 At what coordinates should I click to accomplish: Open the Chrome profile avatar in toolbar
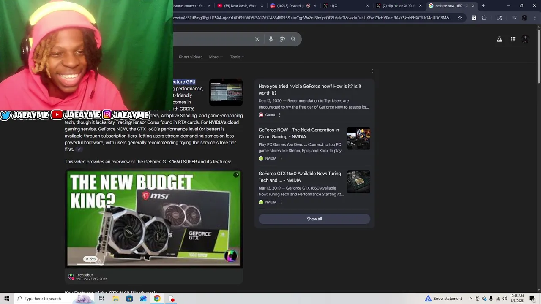pos(525,18)
